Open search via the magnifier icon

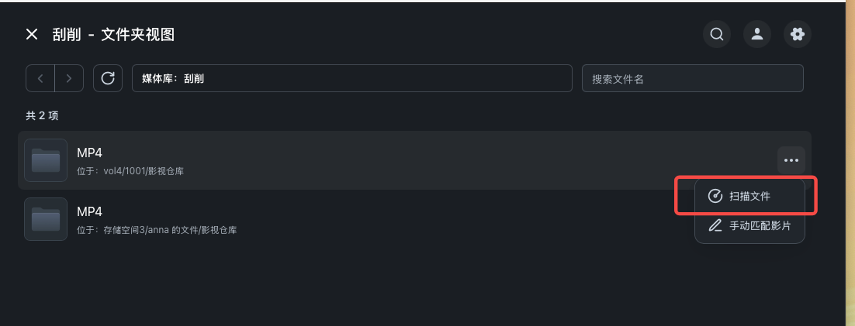point(717,34)
